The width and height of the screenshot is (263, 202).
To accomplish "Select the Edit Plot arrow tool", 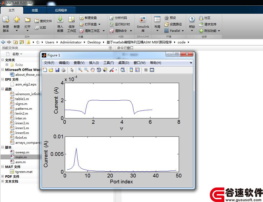I will [72, 70].
